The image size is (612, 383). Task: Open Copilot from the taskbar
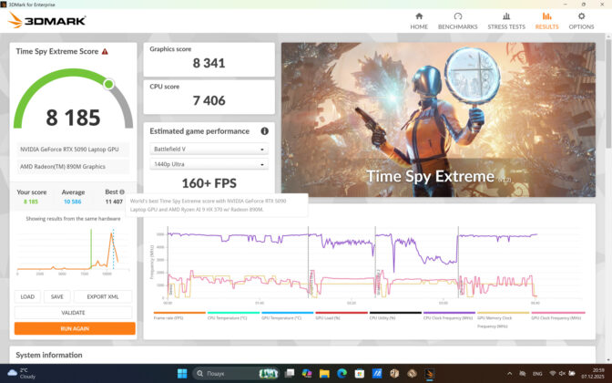click(307, 374)
